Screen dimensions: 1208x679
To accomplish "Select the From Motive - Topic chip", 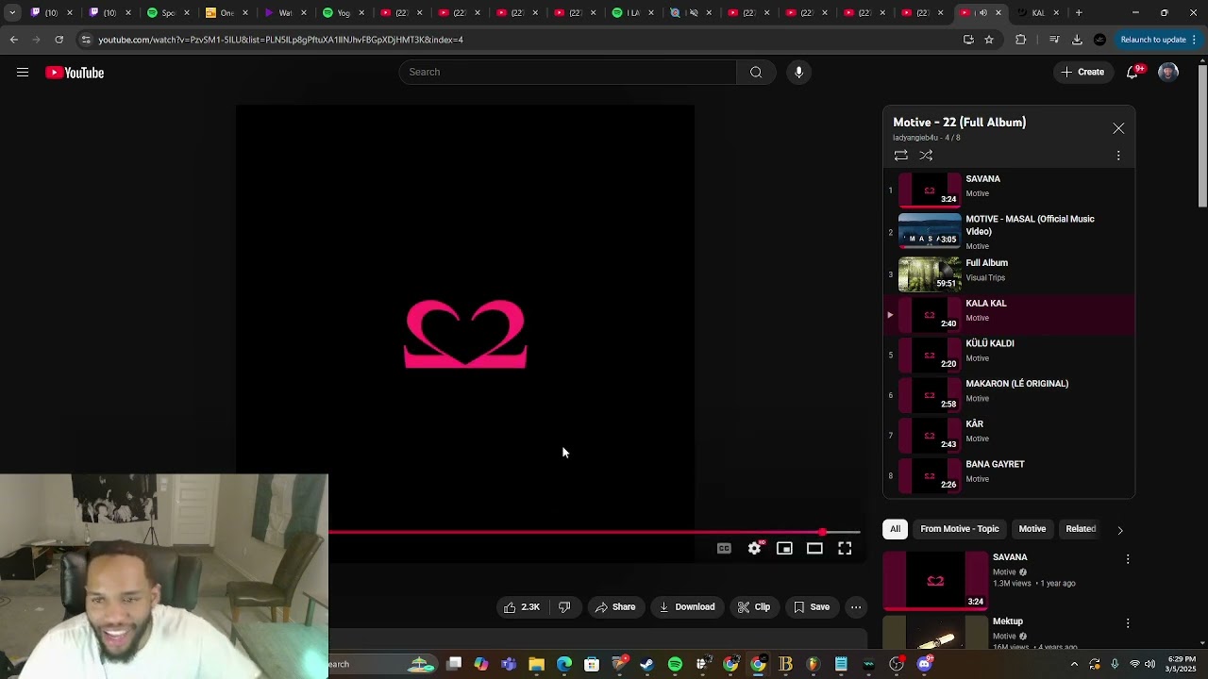I will 960,529.
